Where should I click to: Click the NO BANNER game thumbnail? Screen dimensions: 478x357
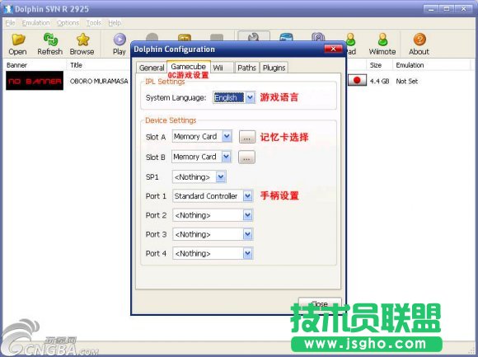click(35, 81)
